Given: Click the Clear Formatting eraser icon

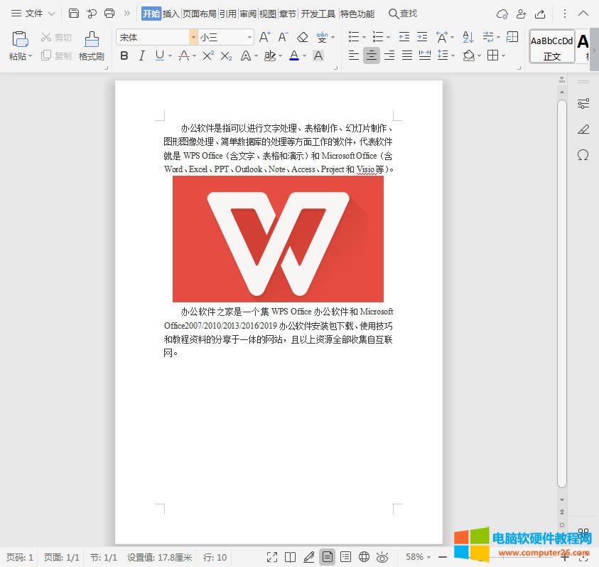Looking at the screenshot, I should [302, 36].
